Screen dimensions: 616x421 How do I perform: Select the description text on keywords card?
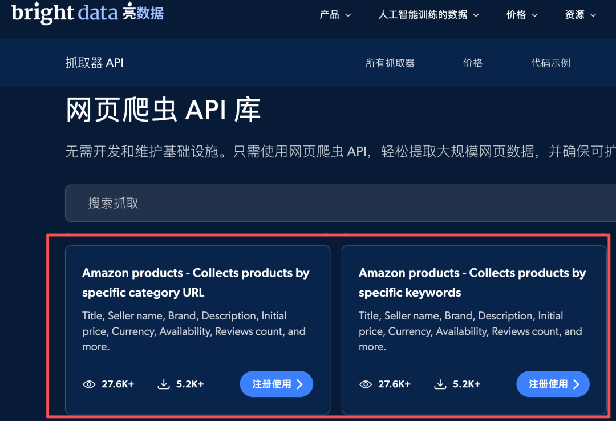470,331
